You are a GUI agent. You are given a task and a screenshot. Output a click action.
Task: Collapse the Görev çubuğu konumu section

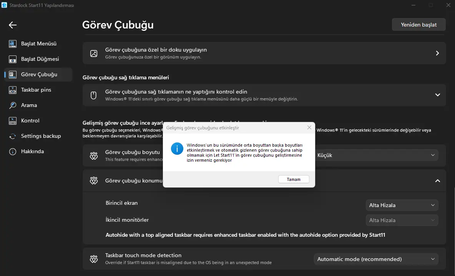tap(438, 181)
